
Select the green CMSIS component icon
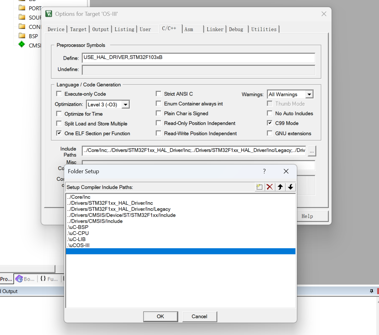coord(22,44)
